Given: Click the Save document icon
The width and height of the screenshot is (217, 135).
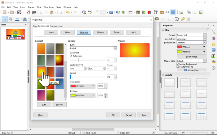Looking at the screenshot, I should (19, 12).
